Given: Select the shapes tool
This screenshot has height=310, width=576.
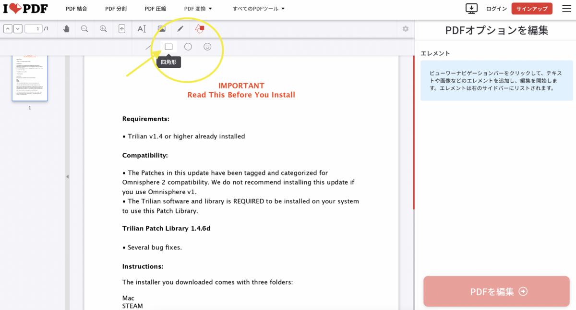Looking at the screenshot, I should [x=200, y=29].
